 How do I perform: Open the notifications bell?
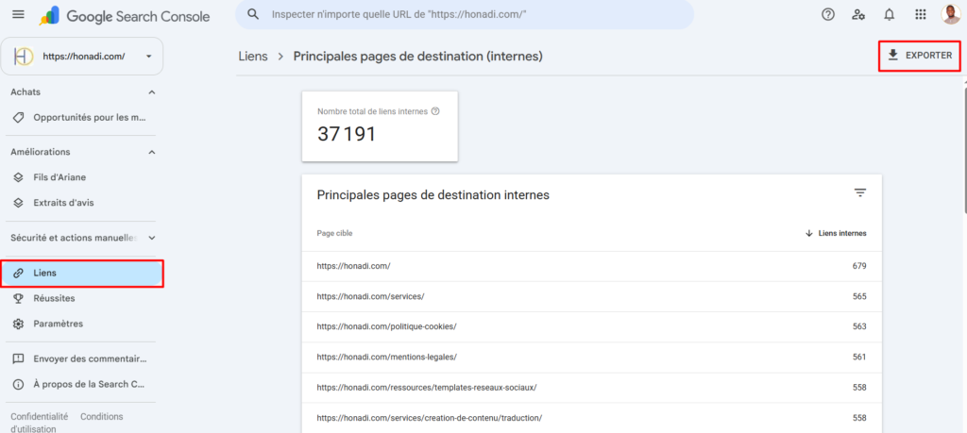click(x=889, y=15)
